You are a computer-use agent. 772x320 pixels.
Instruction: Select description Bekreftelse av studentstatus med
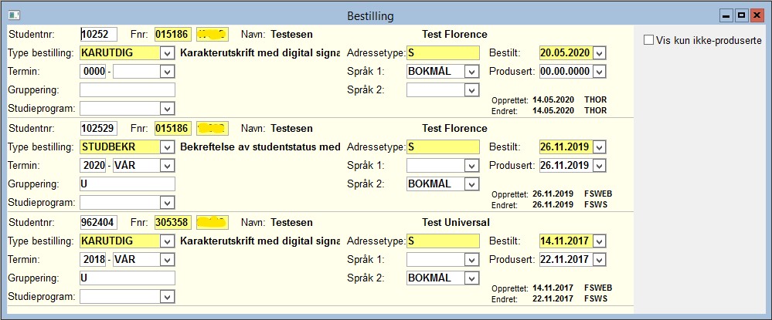click(260, 147)
